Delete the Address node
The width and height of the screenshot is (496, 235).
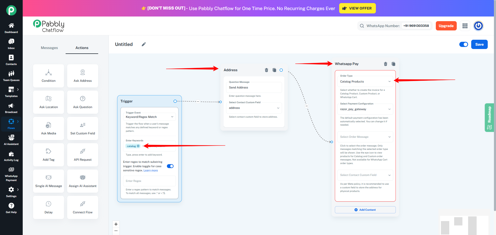click(x=267, y=70)
